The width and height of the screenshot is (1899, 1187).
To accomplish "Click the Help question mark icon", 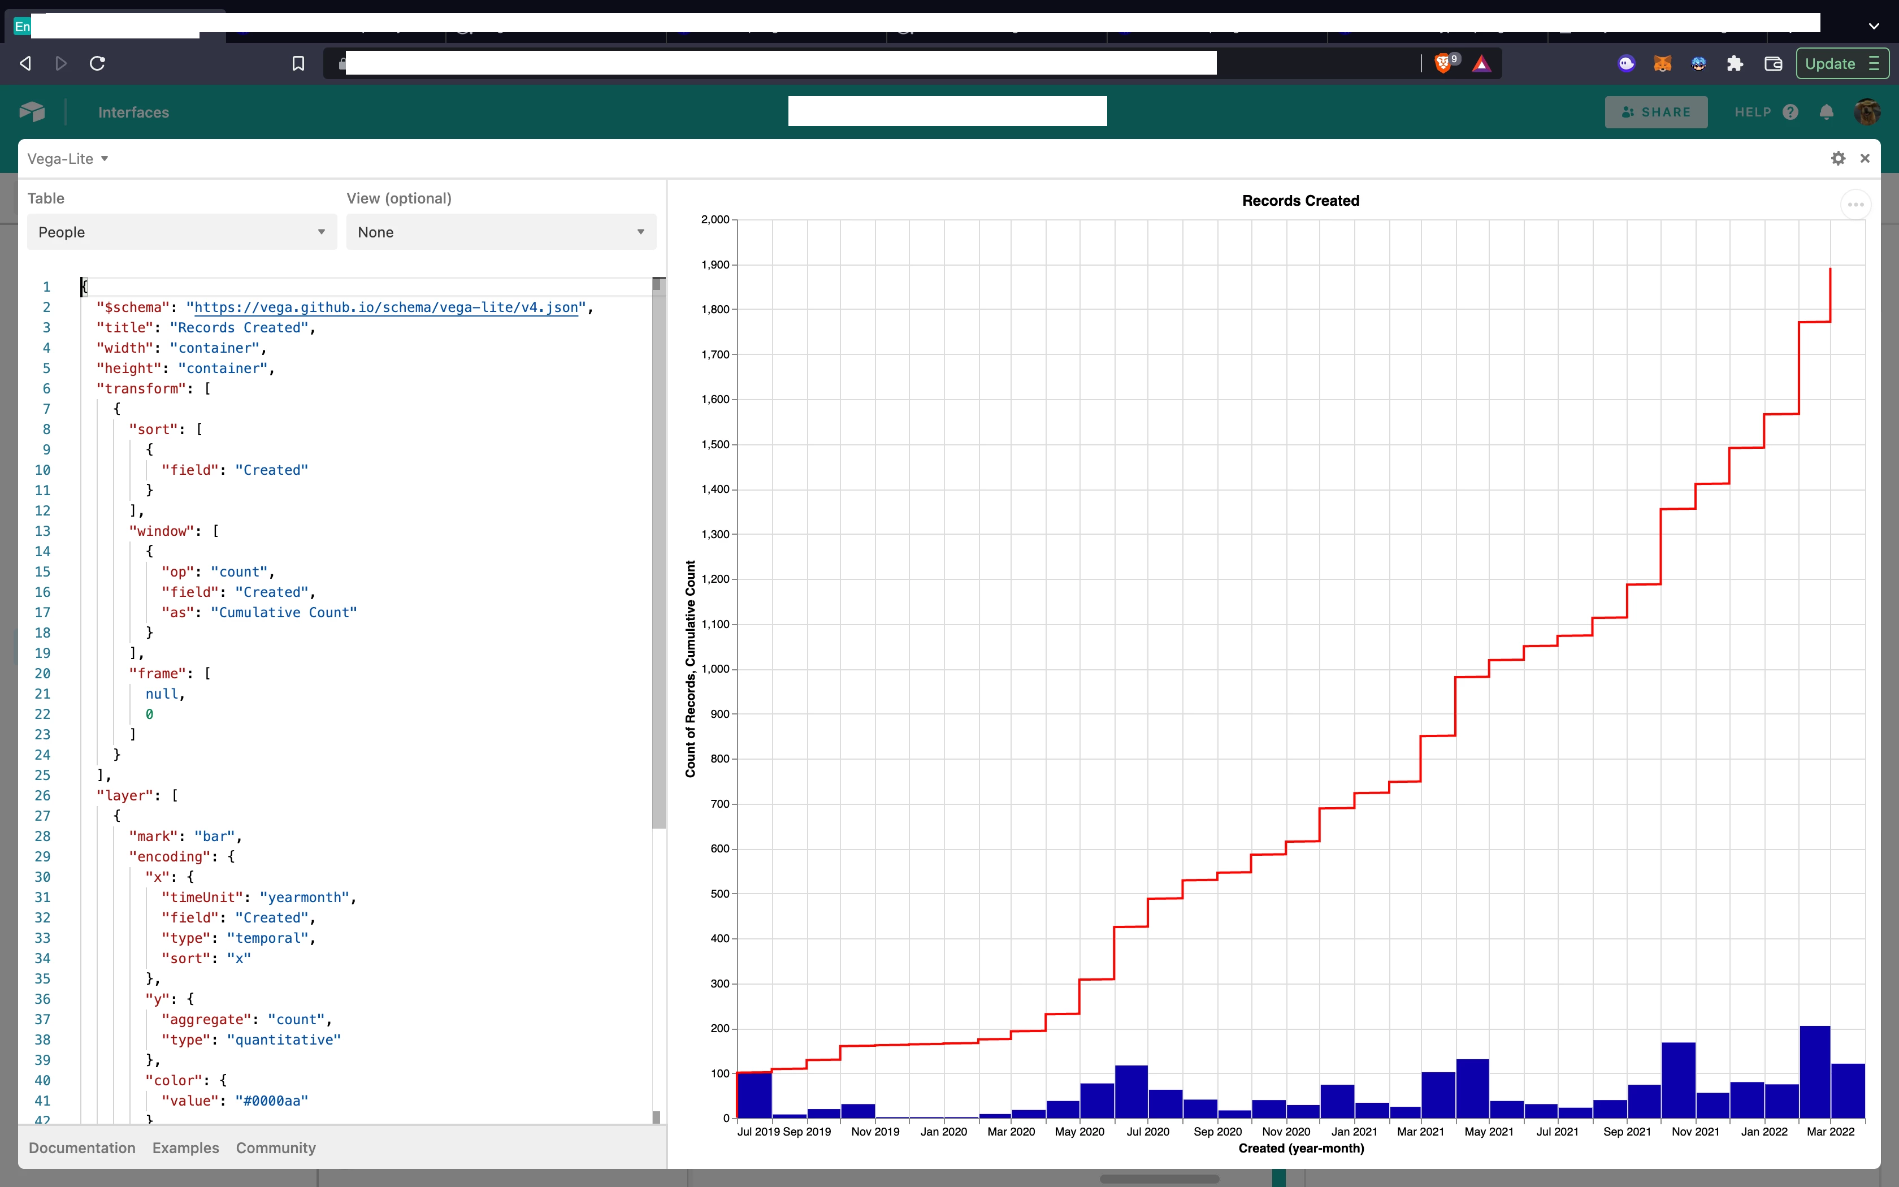I will (x=1790, y=111).
